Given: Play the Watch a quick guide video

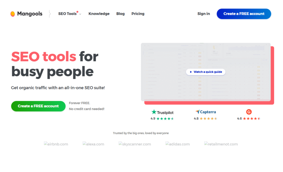Looking at the screenshot, I should click(x=206, y=72).
